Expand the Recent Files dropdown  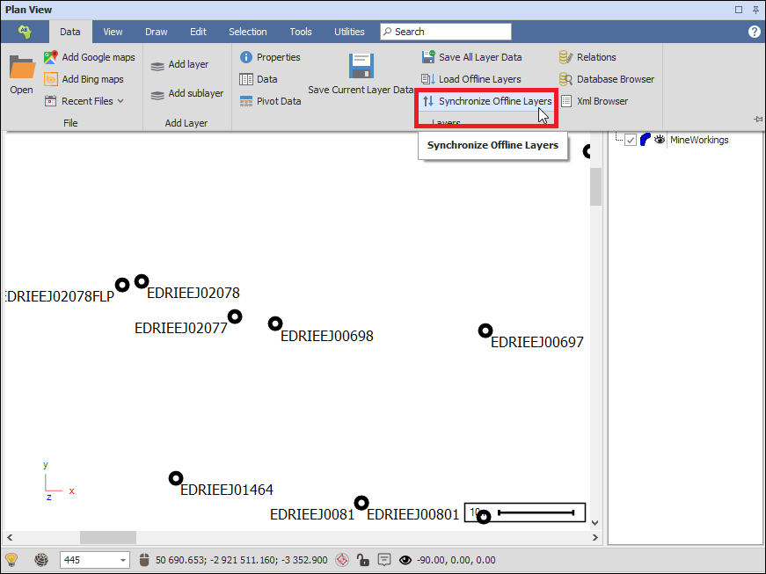click(120, 101)
